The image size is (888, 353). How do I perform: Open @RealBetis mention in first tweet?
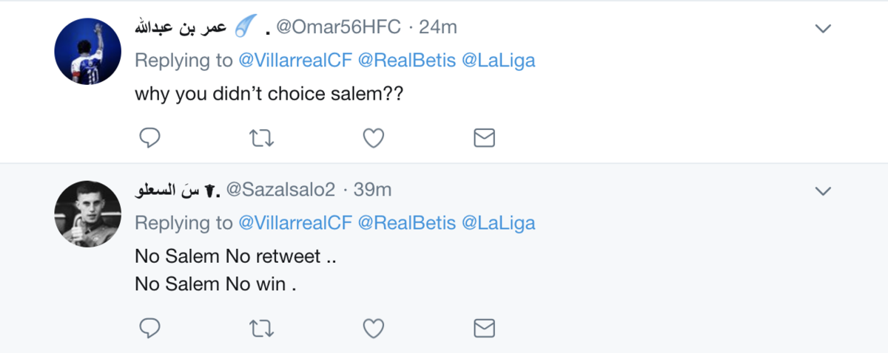pyautogui.click(x=406, y=61)
